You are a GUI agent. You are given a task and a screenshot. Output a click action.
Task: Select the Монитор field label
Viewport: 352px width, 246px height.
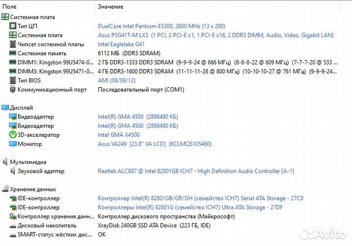[30, 144]
